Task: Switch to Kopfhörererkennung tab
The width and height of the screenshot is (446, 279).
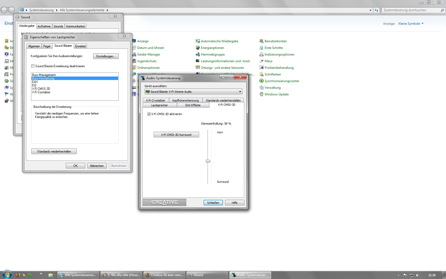Action: tap(186, 100)
